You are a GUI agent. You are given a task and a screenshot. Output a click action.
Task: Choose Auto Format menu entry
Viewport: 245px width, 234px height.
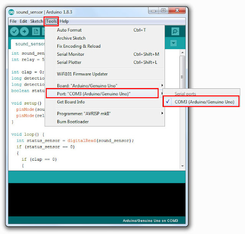click(105, 30)
